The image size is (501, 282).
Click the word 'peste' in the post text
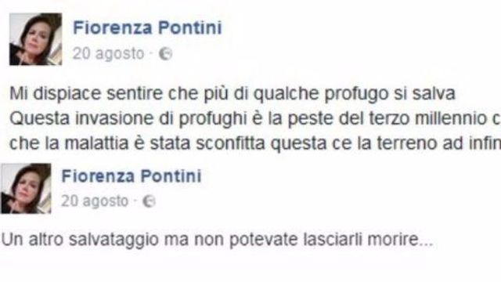tap(310, 120)
